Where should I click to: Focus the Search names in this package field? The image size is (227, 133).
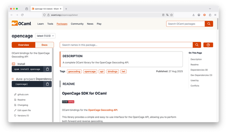pyautogui.click(x=126, y=45)
